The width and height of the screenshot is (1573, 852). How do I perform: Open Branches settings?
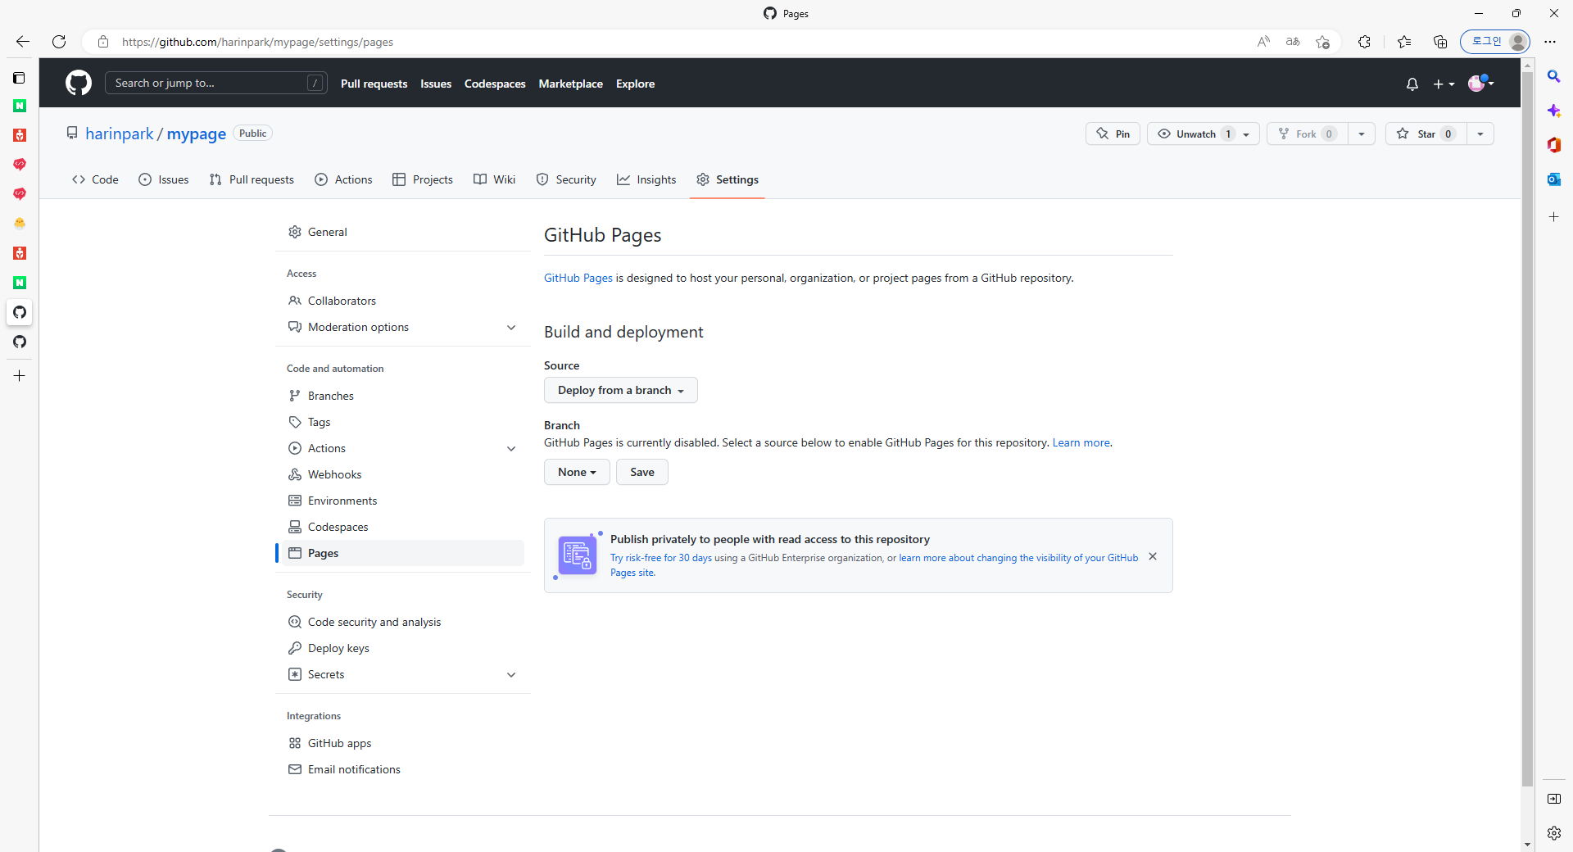(x=403, y=396)
